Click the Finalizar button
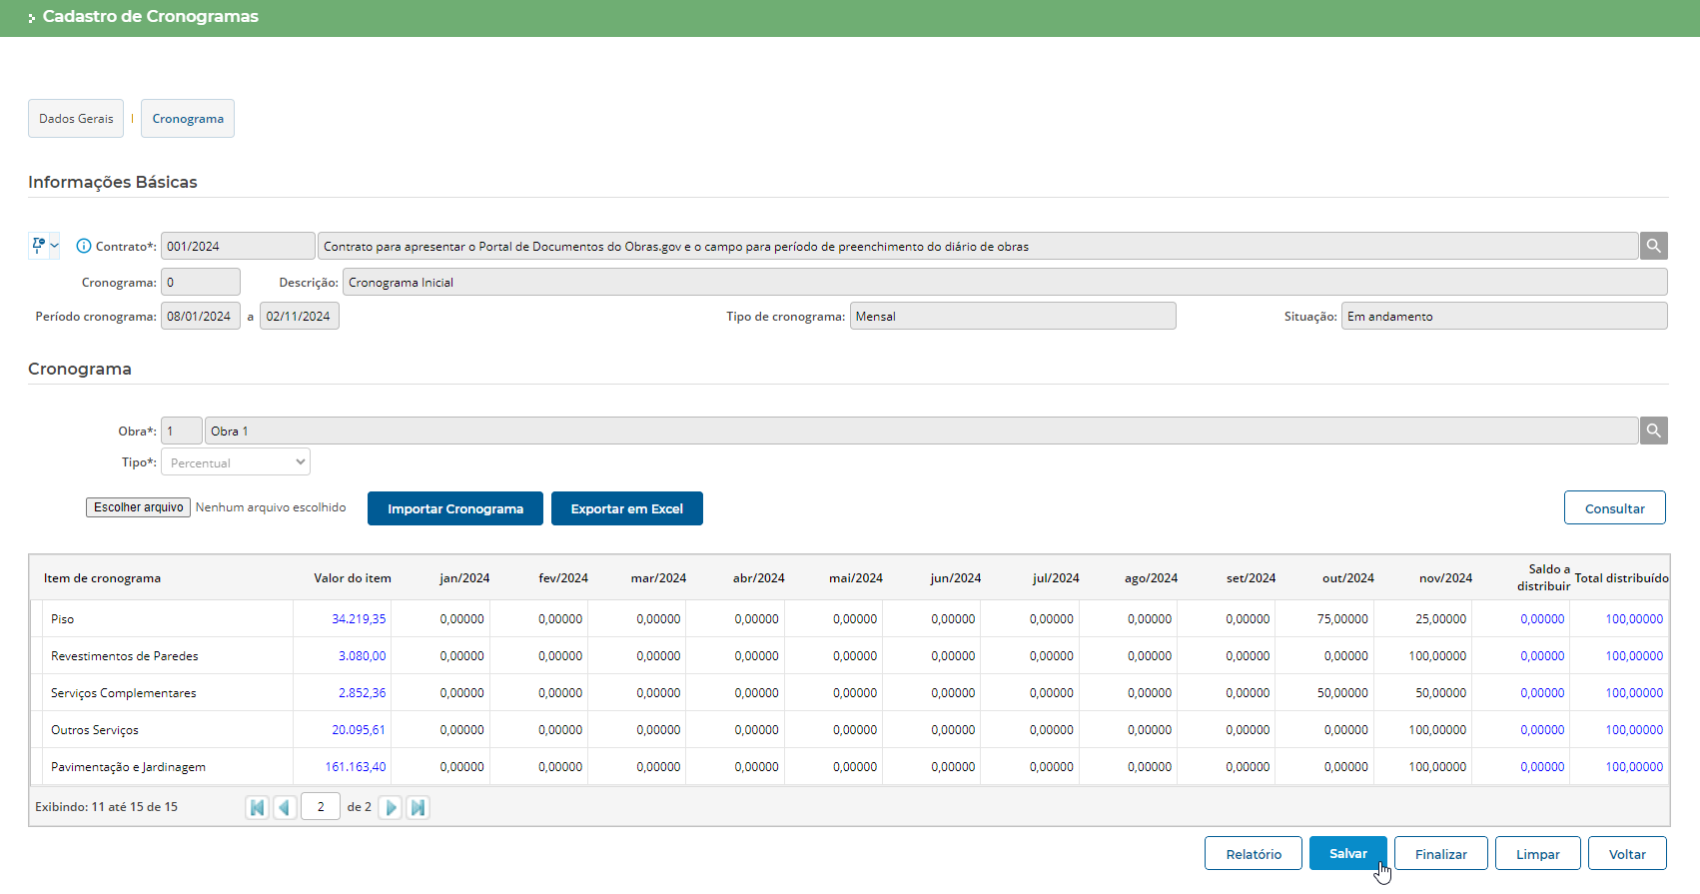Image resolution: width=1700 pixels, height=894 pixels. click(x=1440, y=854)
